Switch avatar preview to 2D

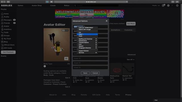[x=66, y=58]
